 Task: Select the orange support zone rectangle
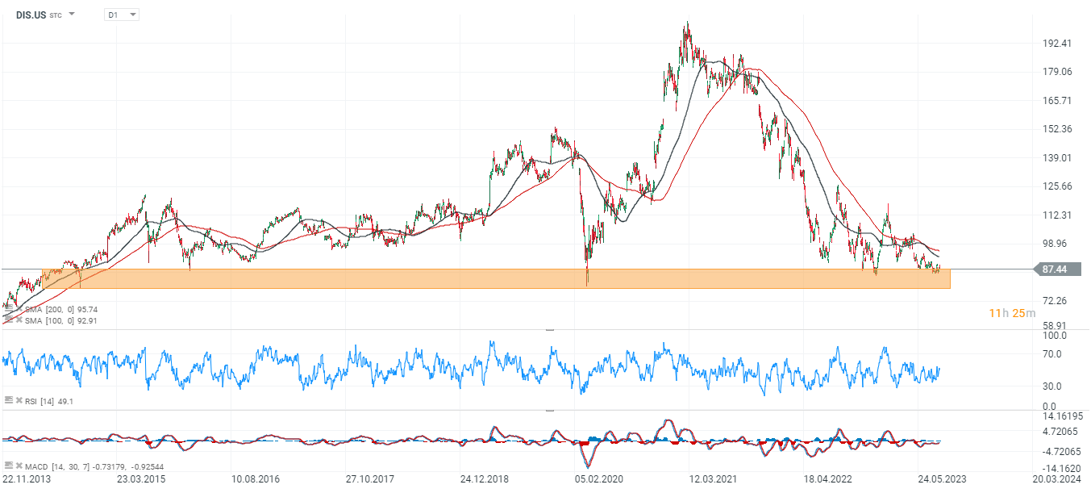(496, 279)
